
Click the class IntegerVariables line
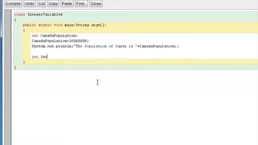pyautogui.click(x=38, y=14)
